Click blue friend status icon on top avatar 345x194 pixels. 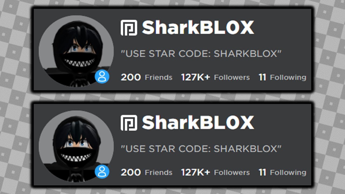102,77
